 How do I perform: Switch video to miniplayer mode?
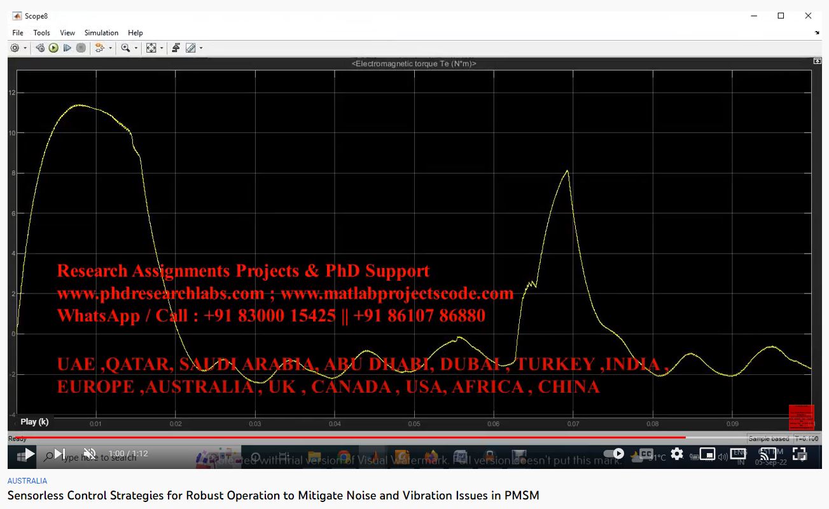click(x=707, y=454)
